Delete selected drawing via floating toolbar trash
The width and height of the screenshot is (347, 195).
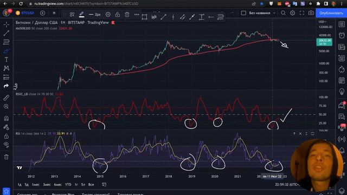click(127, 15)
